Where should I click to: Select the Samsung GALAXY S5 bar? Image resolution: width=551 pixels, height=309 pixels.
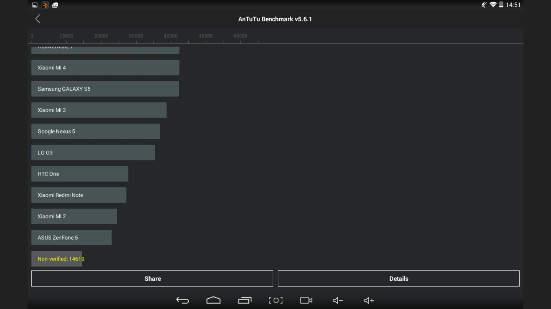pos(105,89)
